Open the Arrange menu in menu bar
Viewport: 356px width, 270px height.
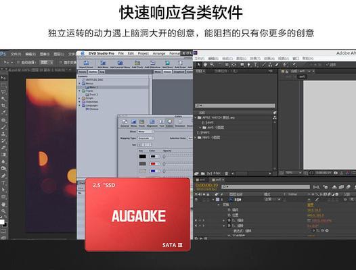158,53
